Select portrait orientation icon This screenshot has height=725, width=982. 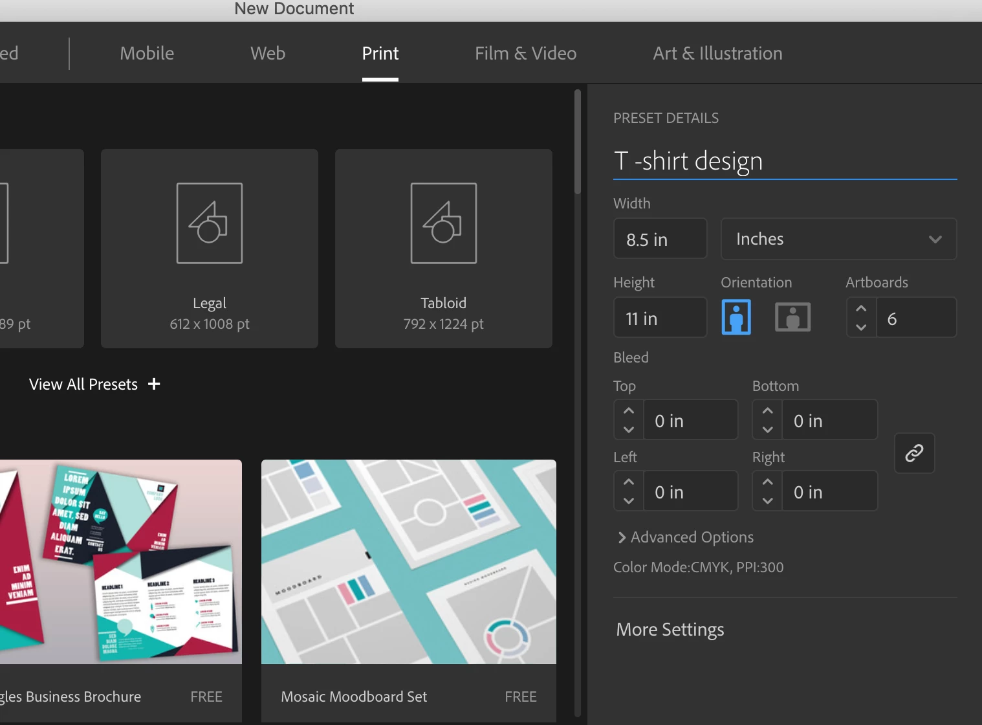pyautogui.click(x=736, y=317)
